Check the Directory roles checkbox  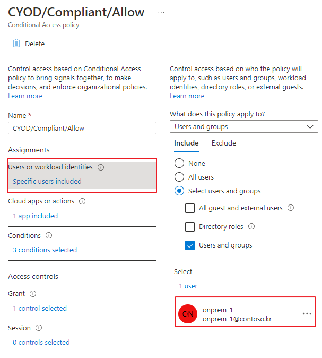coord(190,227)
